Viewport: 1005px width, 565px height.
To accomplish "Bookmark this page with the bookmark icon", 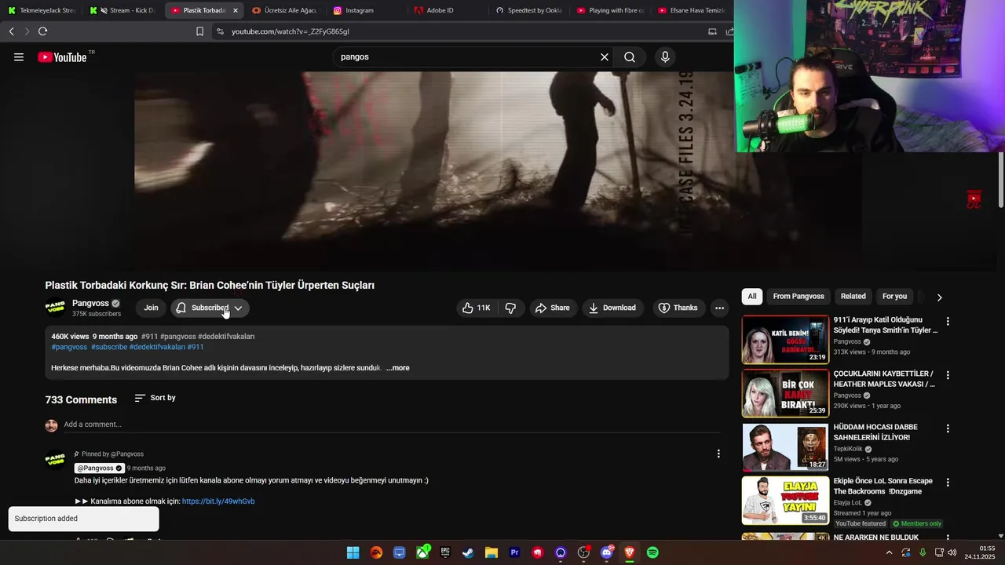I will (x=199, y=31).
